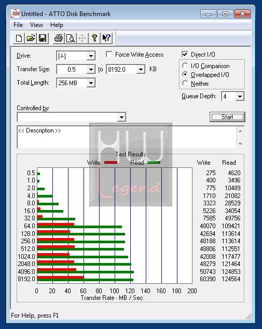Click the four-arrow move toolbar icon
262x329 pixels.
pyautogui.click(x=82, y=38)
